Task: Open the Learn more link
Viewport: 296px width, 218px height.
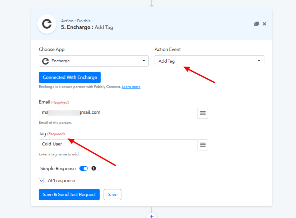Action: coord(131,87)
